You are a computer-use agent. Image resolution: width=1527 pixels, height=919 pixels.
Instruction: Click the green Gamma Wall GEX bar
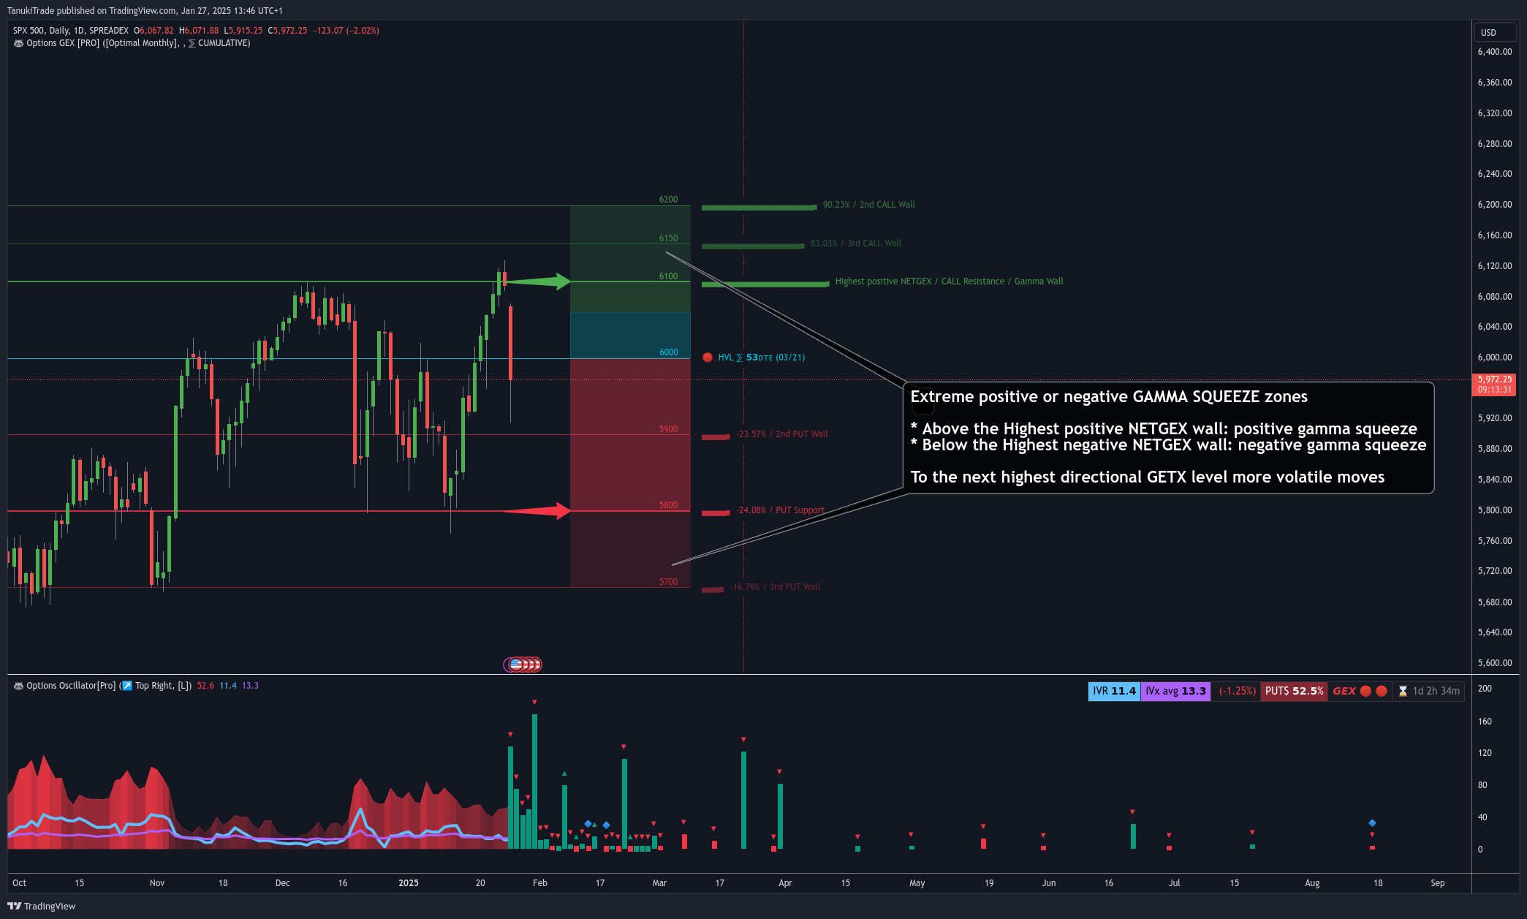click(765, 284)
